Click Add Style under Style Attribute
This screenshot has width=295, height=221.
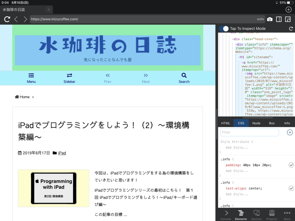(237, 148)
